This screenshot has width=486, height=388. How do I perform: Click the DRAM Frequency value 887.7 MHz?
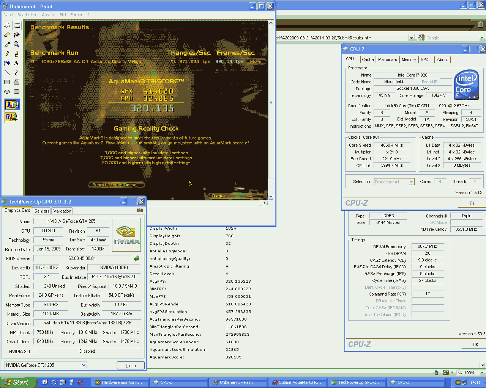pyautogui.click(x=428, y=246)
